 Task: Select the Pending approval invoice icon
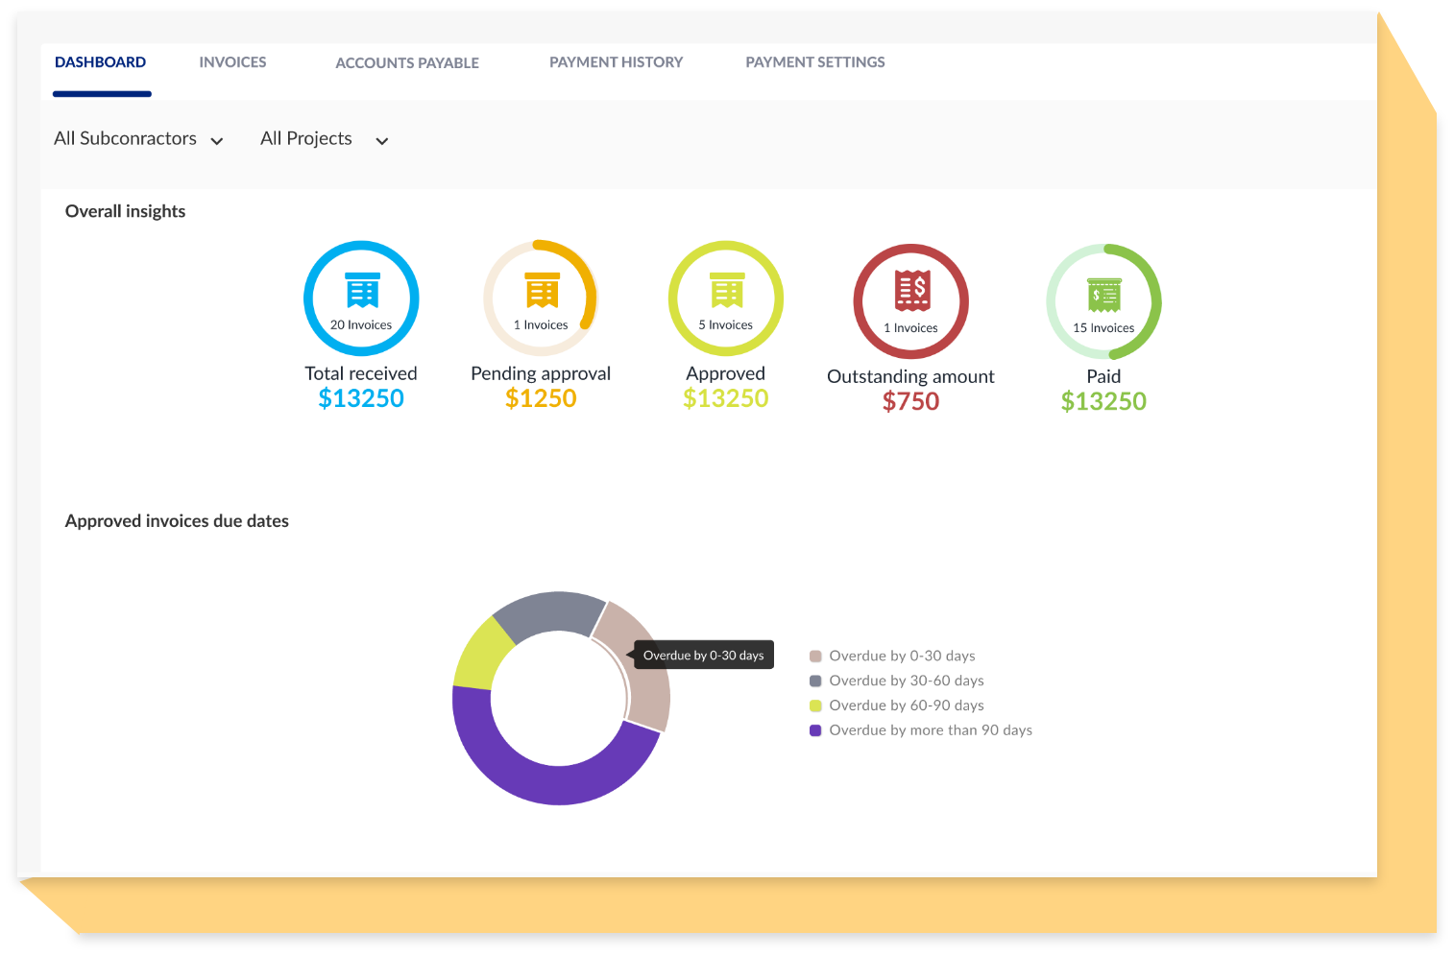point(540,291)
